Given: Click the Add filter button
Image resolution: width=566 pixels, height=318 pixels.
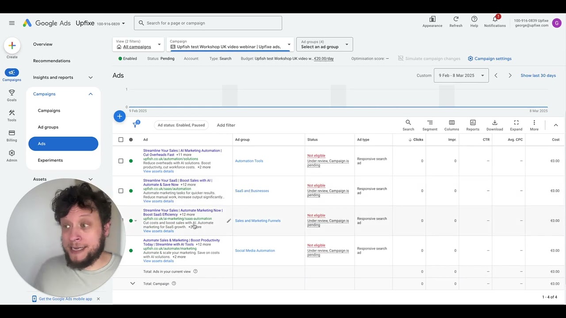Looking at the screenshot, I should tap(226, 125).
